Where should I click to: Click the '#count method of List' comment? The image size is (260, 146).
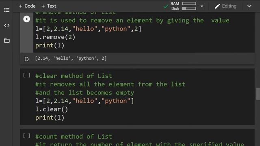[74, 137]
